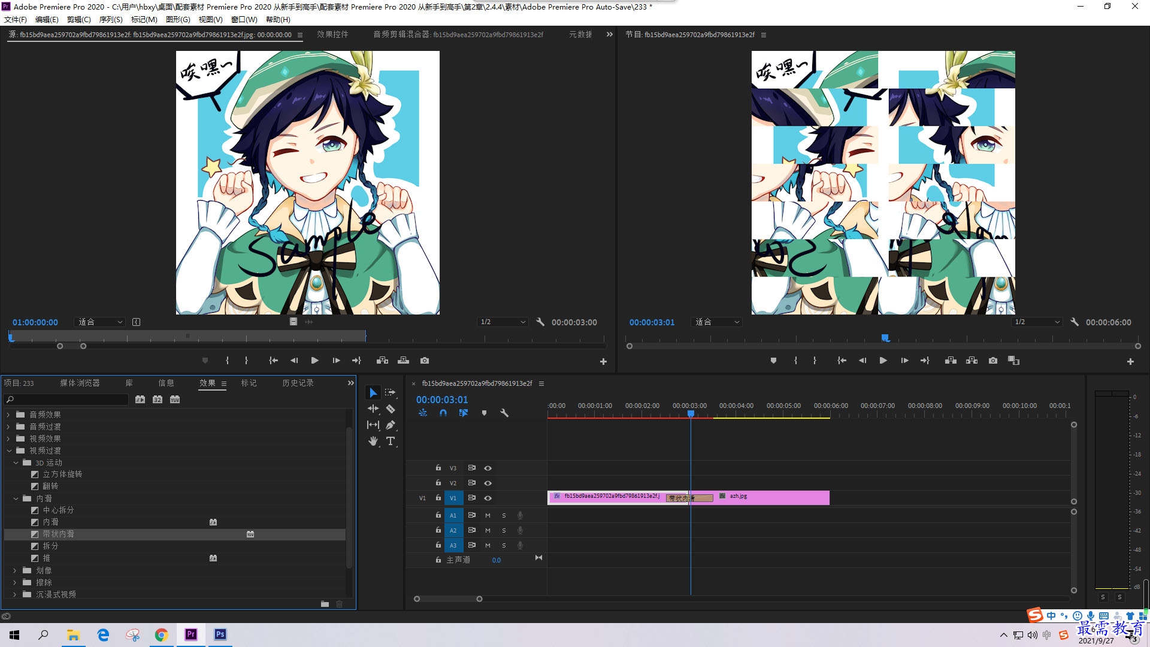This screenshot has height=647, width=1150.
Task: Export frame from program monitor
Action: pyautogui.click(x=993, y=361)
